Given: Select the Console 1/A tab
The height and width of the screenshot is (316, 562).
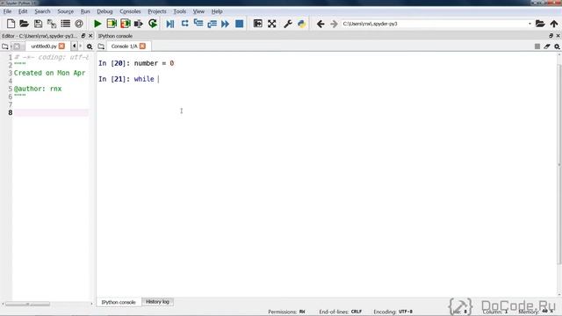Looking at the screenshot, I should pyautogui.click(x=124, y=47).
